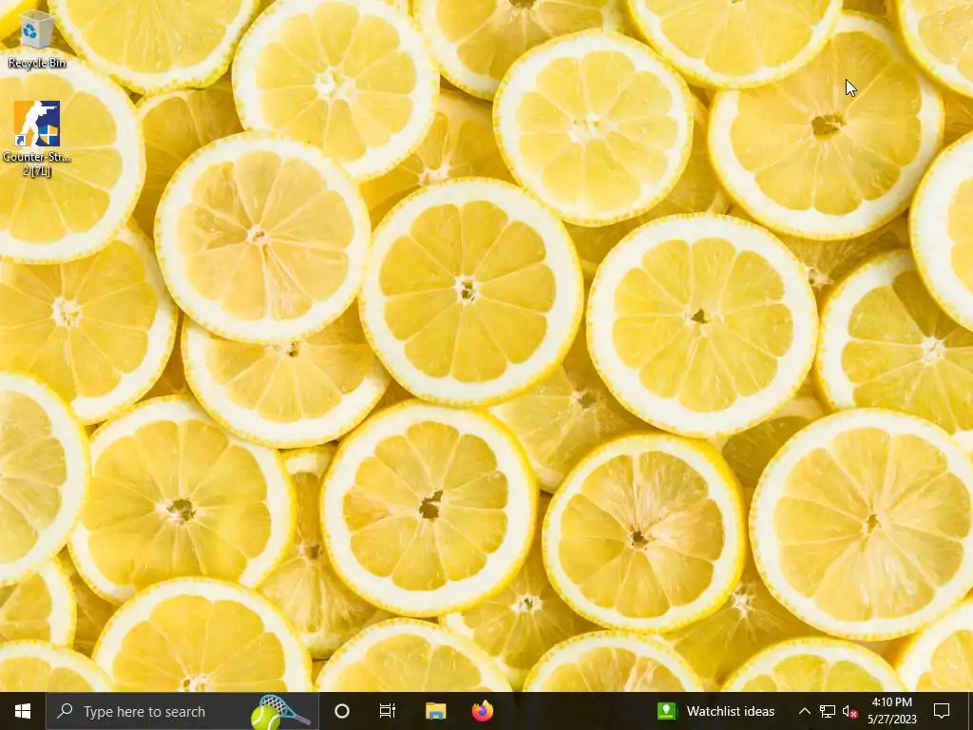Open network status tray icon
This screenshot has height=730, width=973.
(x=828, y=711)
